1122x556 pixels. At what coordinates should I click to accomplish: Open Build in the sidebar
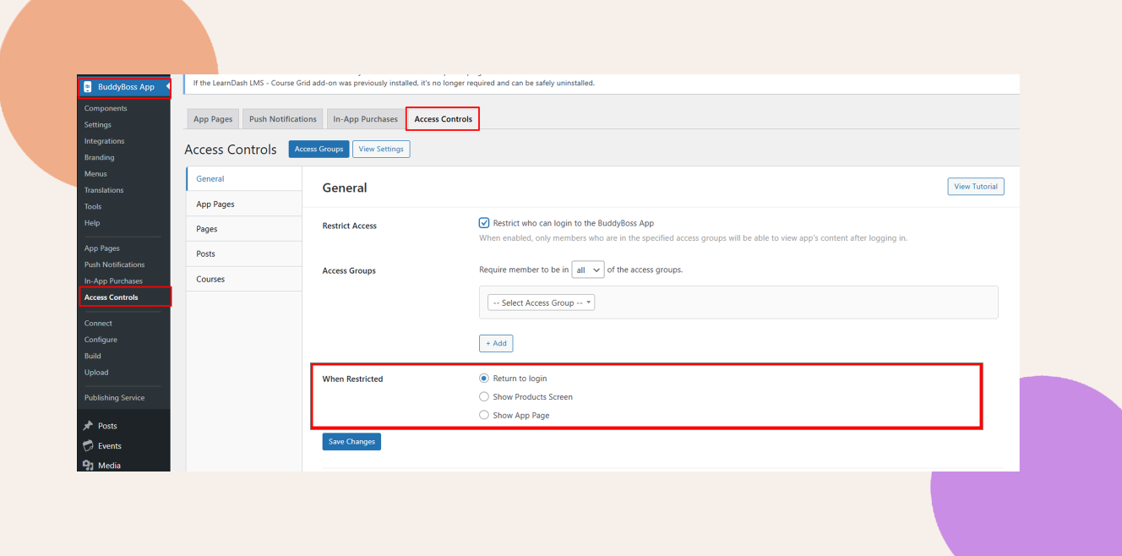point(93,356)
